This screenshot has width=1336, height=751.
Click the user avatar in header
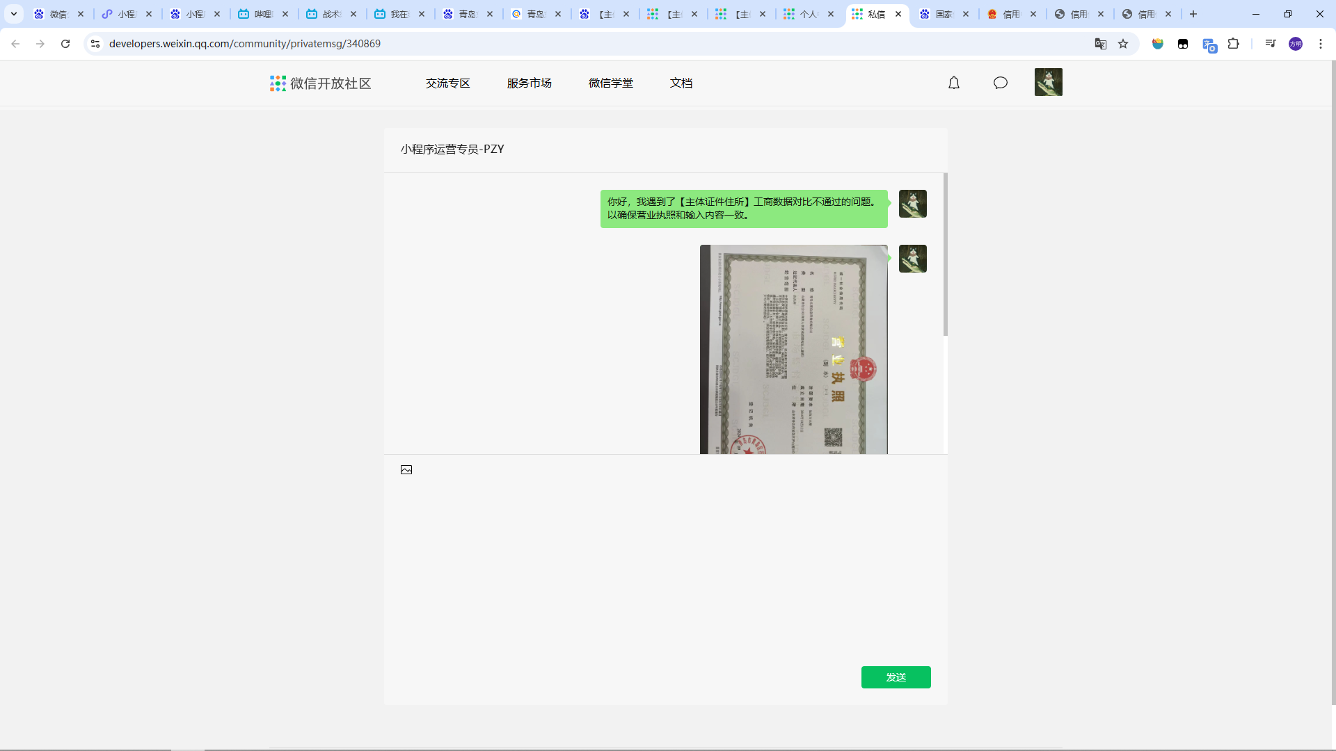[1048, 82]
